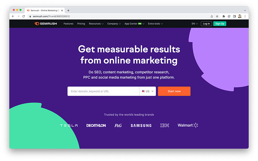Reload the page with refresh icon
The width and height of the screenshot is (258, 161).
[x=24, y=16]
